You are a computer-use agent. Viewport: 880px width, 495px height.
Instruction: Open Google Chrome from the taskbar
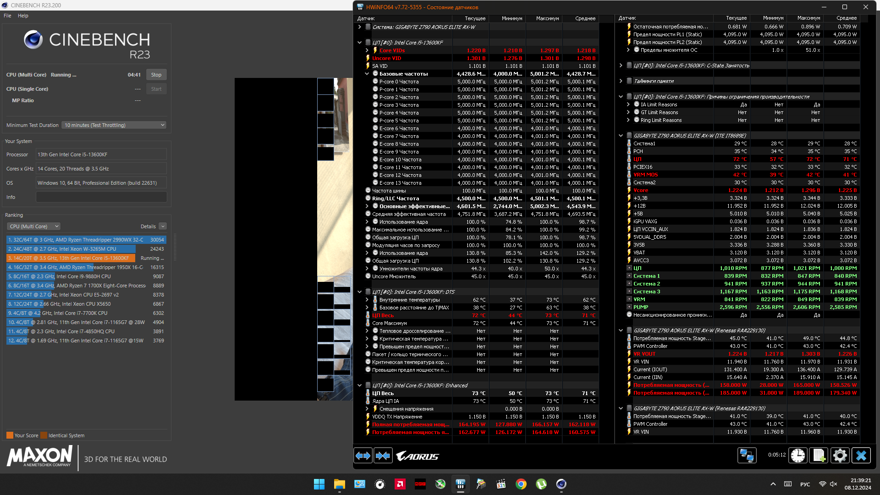[521, 484]
